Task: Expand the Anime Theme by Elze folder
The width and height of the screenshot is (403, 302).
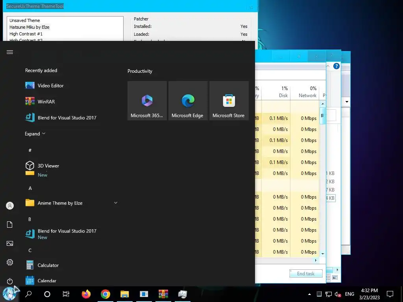Action: coord(116,203)
